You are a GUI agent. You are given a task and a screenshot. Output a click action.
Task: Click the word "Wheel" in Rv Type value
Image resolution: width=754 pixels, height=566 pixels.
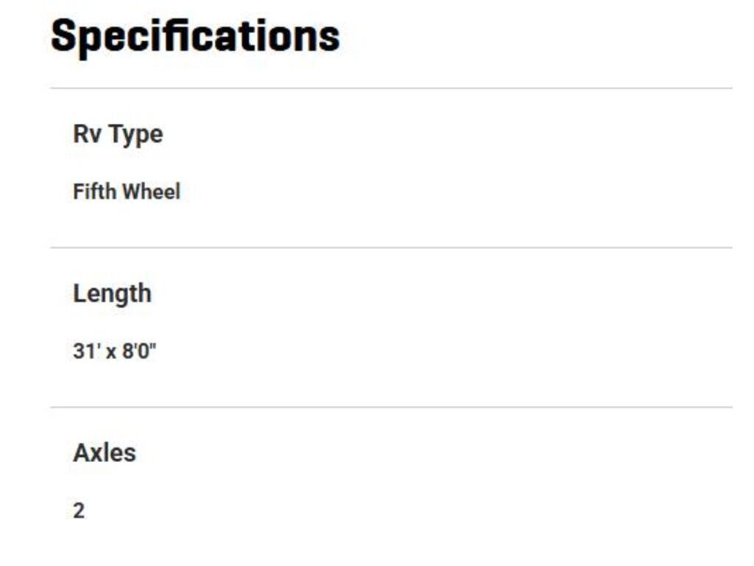[x=151, y=192]
